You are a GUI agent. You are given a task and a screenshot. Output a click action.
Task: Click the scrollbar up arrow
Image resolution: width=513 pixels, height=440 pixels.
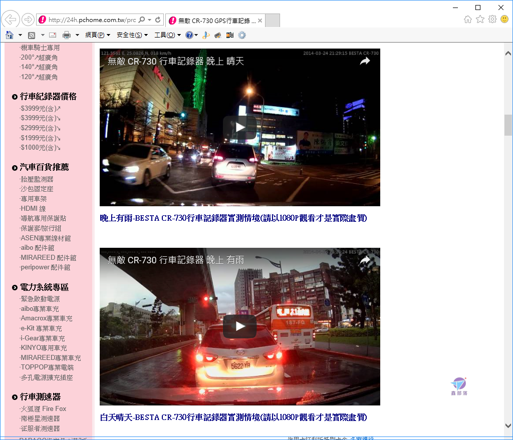[x=508, y=53]
